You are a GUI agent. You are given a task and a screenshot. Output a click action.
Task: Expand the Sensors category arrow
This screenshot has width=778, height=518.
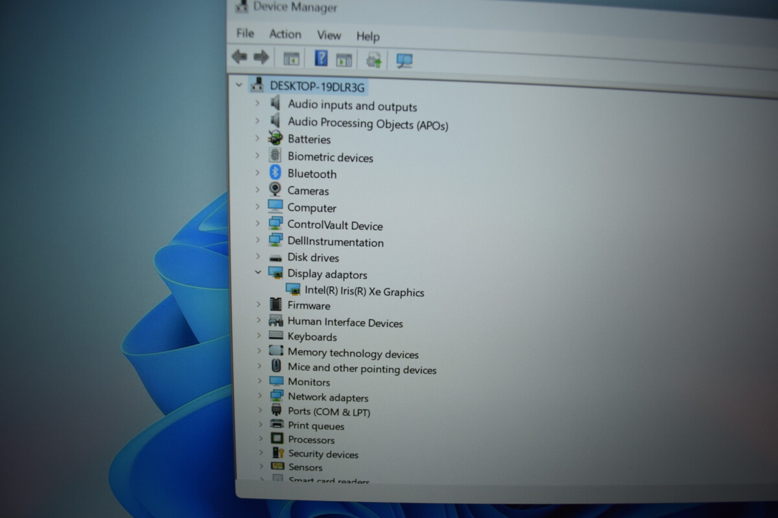coord(261,466)
